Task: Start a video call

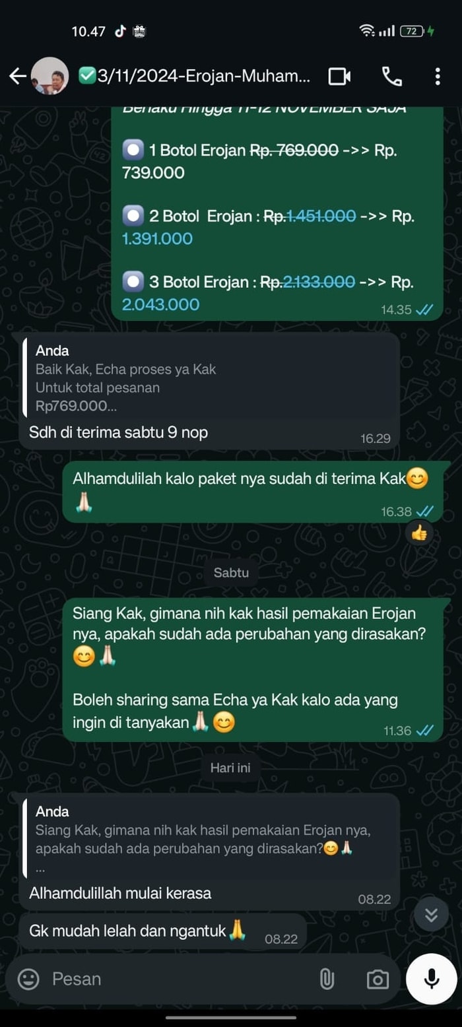Action: [339, 77]
